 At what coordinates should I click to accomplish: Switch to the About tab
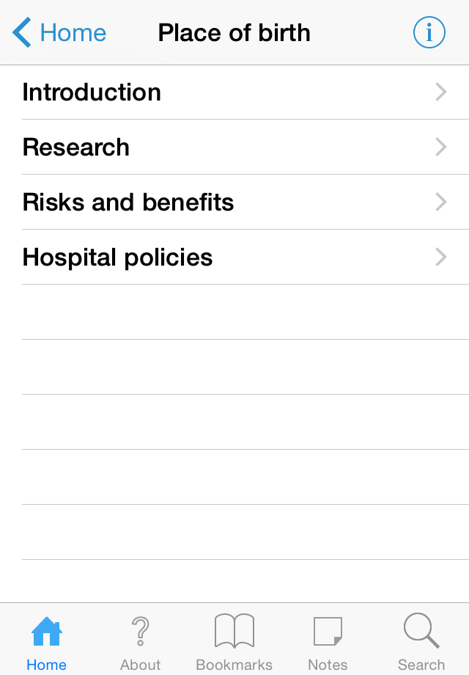pyautogui.click(x=140, y=642)
